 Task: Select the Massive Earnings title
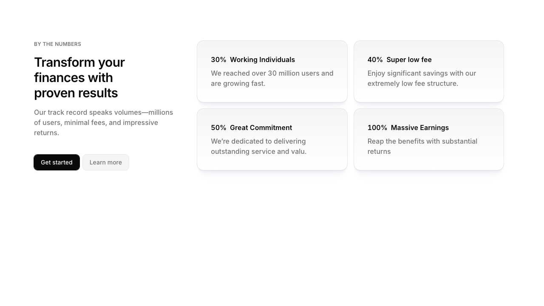pos(419,128)
